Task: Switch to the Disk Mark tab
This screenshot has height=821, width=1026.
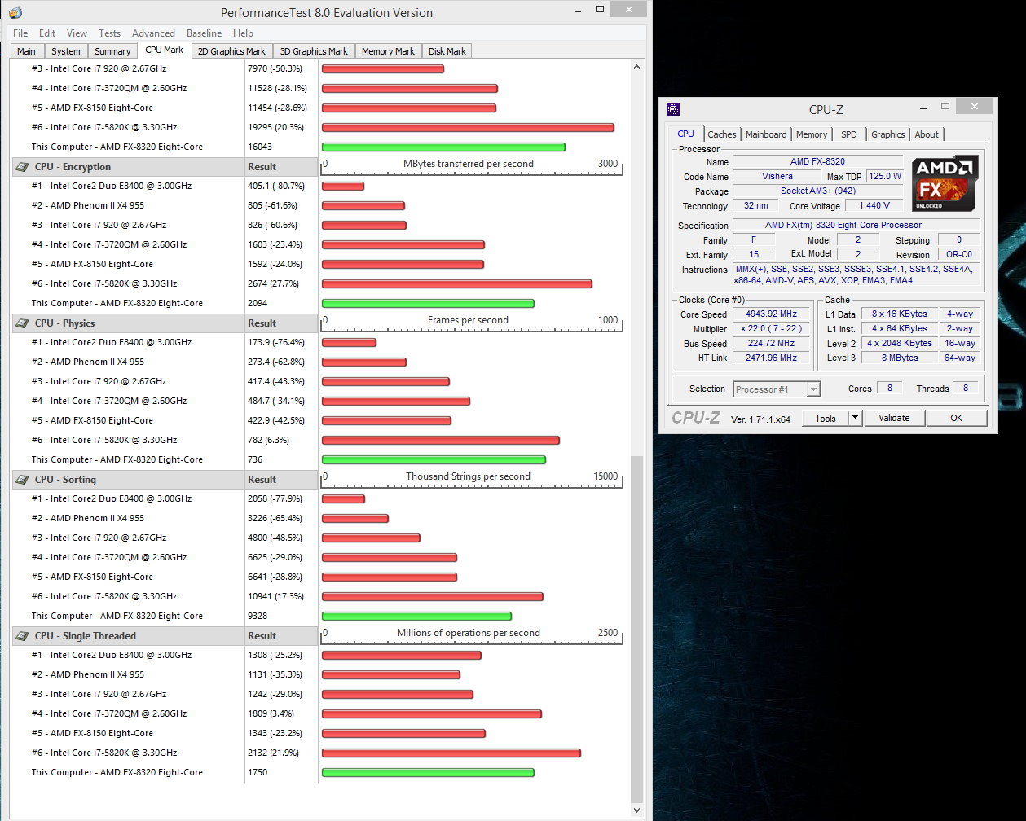Action: point(447,51)
